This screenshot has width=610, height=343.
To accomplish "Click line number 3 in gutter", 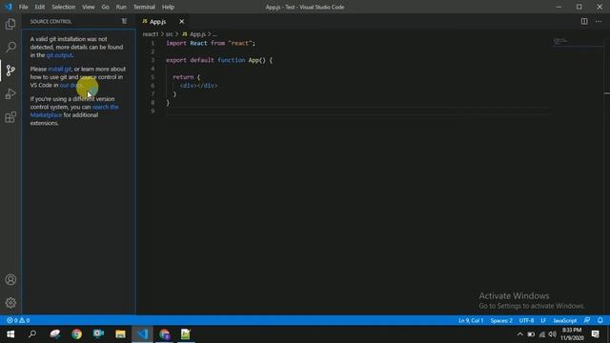I will (x=152, y=60).
